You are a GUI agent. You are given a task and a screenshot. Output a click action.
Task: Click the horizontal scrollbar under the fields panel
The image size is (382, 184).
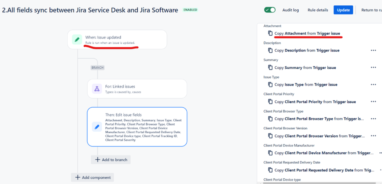pyautogui.click(x=319, y=183)
